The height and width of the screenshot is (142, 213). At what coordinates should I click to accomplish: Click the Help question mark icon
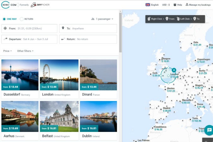coord(175,5)
